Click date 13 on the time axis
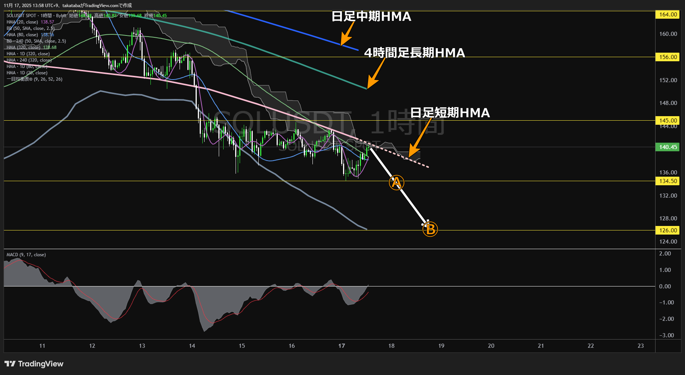 [142, 346]
